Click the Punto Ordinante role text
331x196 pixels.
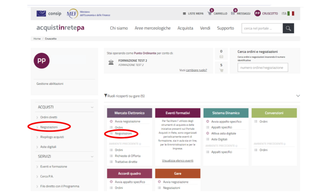[145, 53]
